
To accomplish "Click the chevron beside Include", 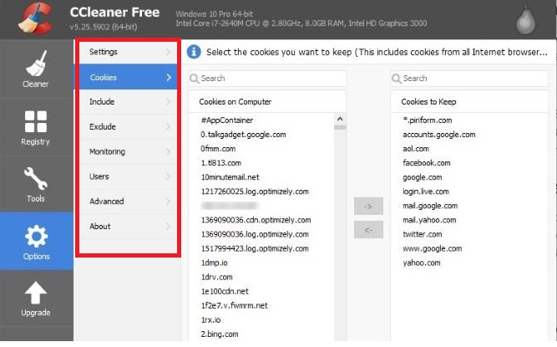I will tap(169, 102).
